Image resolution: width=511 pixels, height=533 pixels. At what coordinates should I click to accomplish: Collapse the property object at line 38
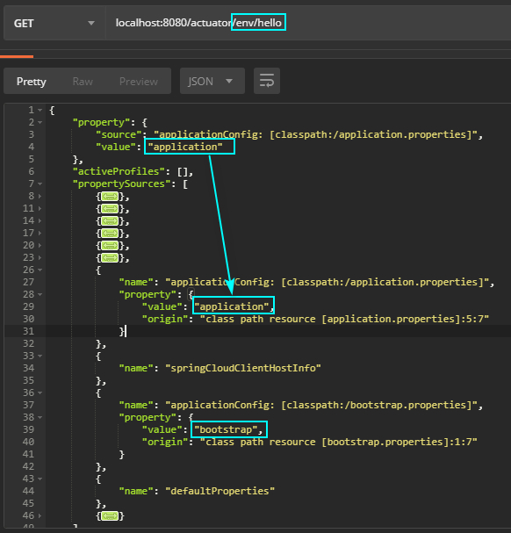pyautogui.click(x=40, y=417)
